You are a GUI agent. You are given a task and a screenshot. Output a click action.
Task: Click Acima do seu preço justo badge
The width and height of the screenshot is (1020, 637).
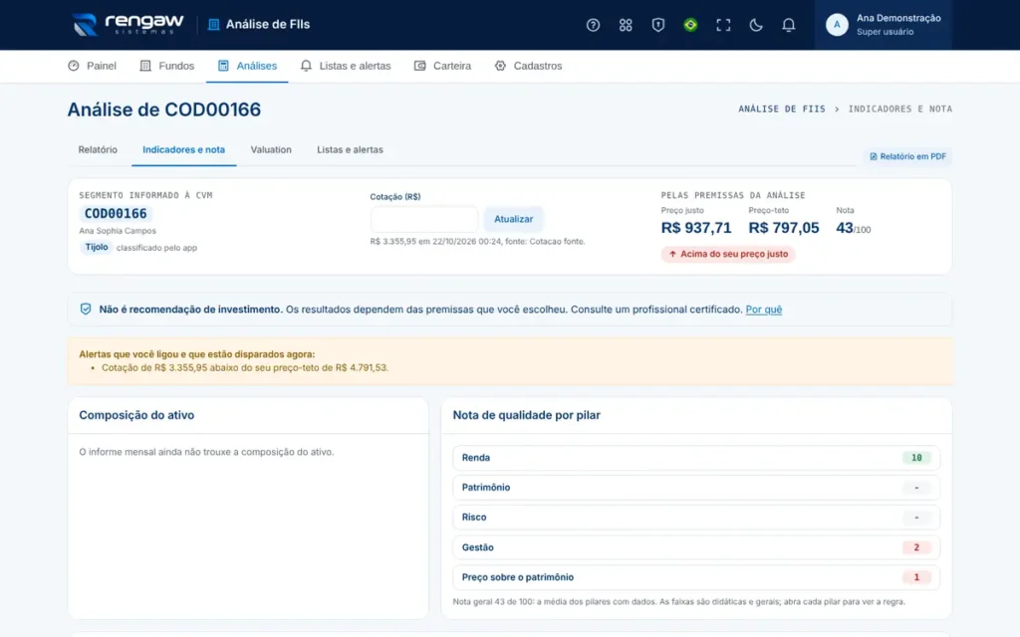(728, 254)
